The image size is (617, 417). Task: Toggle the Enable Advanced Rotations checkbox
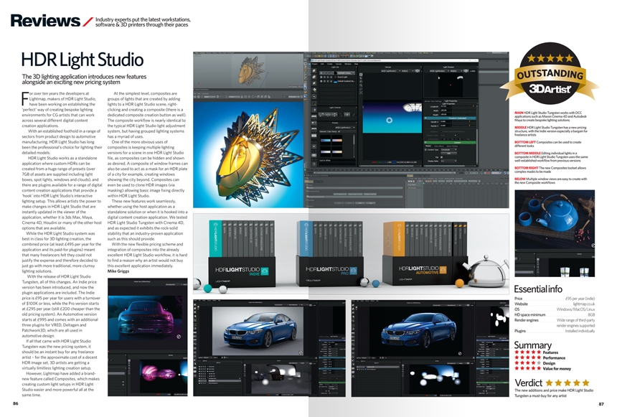point(441,131)
